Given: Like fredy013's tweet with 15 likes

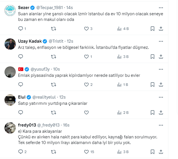Looking at the screenshot, I should click(x=86, y=152).
